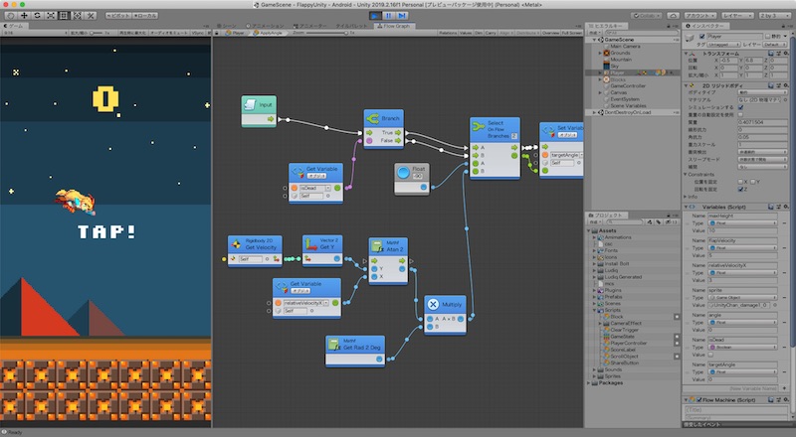Click the Play button

(x=375, y=16)
